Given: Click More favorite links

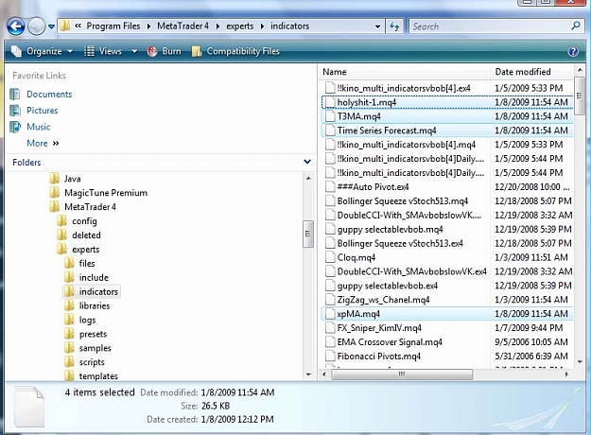Looking at the screenshot, I should point(43,143).
